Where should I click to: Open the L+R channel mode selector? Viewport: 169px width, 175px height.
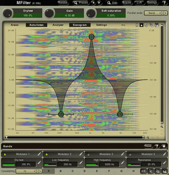point(139,3)
